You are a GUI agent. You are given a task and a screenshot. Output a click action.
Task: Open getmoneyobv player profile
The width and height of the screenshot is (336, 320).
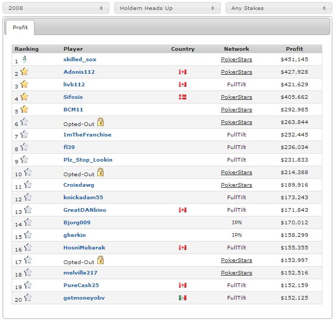click(84, 298)
